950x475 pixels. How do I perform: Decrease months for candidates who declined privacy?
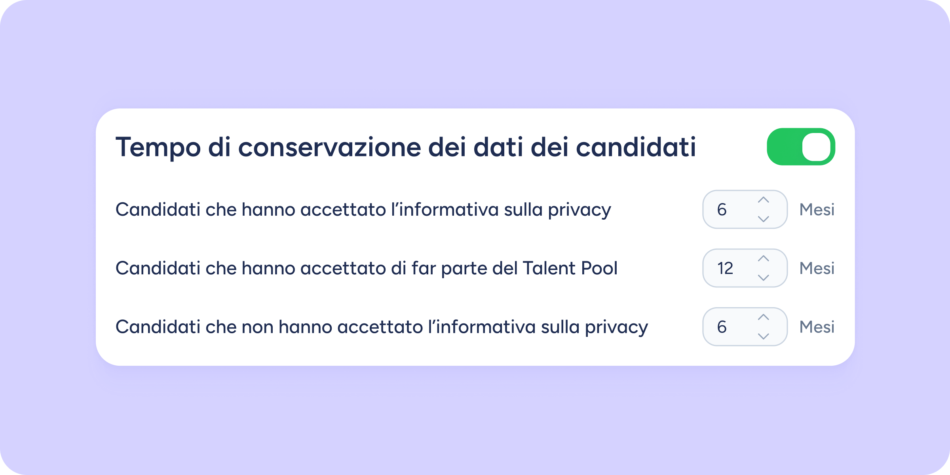[x=763, y=336]
